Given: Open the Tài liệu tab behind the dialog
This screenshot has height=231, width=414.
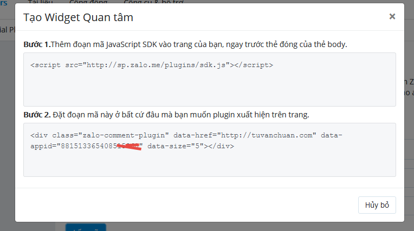Looking at the screenshot, I should coord(44,2).
